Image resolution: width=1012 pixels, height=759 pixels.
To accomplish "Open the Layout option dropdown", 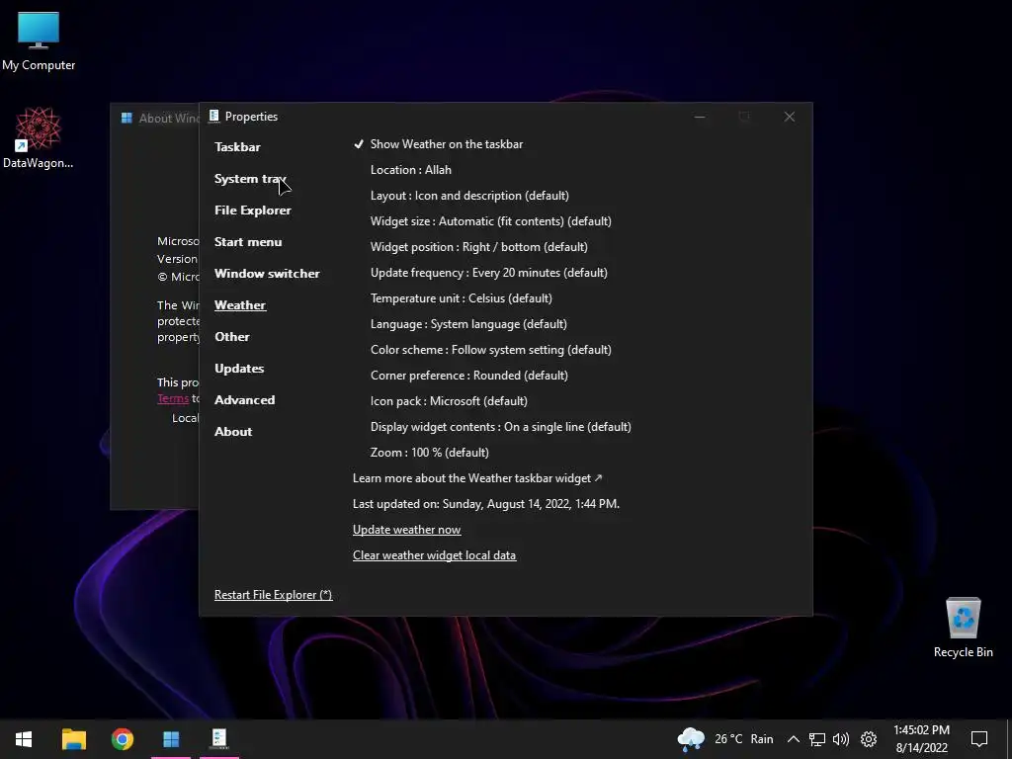I will 469,196.
